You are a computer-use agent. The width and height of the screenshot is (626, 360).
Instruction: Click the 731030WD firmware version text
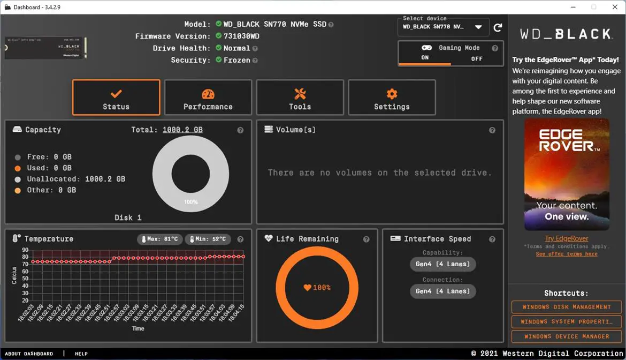241,36
